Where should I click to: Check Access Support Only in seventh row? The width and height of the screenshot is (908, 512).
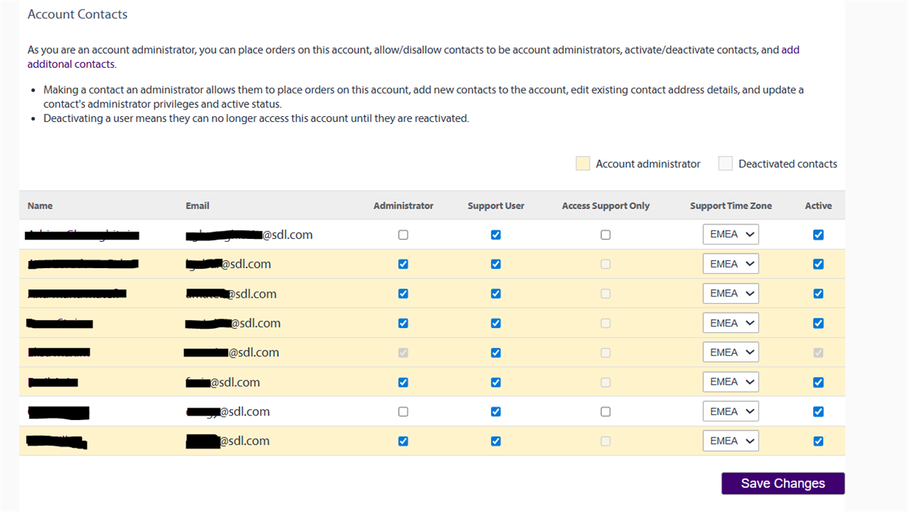pyautogui.click(x=606, y=412)
